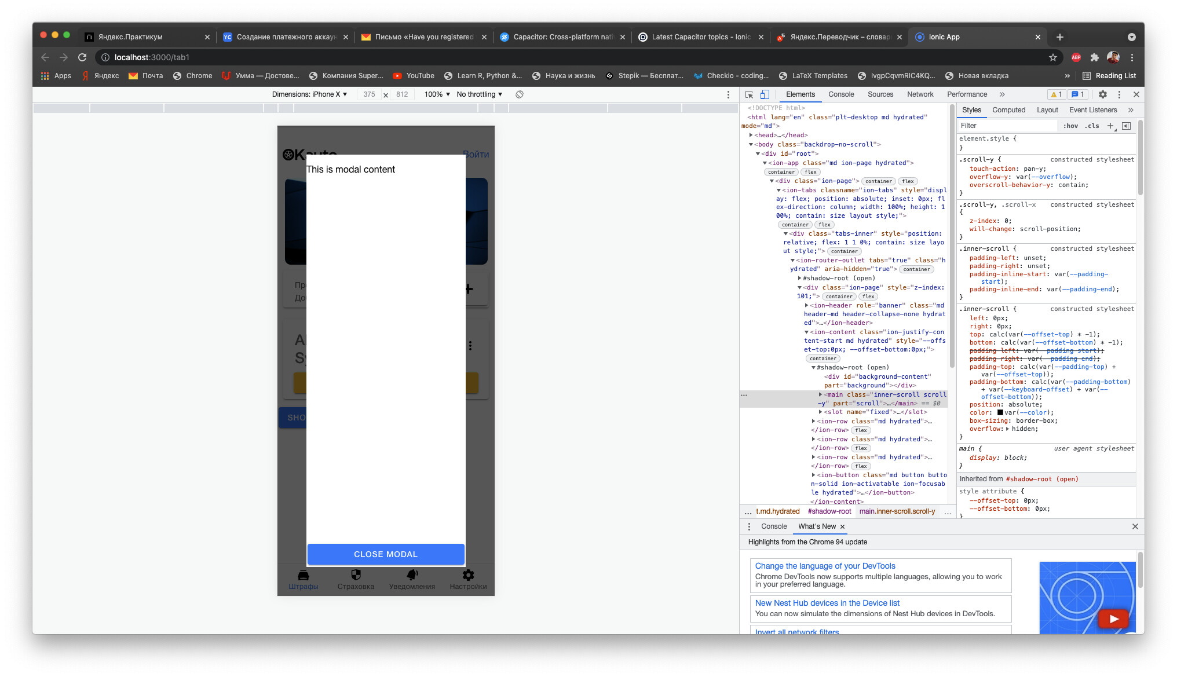Open the Extensions puzzle icon
This screenshot has width=1177, height=677.
pos(1094,57)
